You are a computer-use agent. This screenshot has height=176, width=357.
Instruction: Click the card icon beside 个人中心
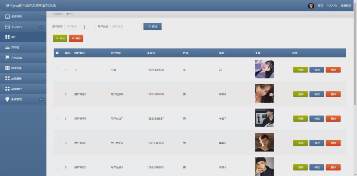point(7,27)
